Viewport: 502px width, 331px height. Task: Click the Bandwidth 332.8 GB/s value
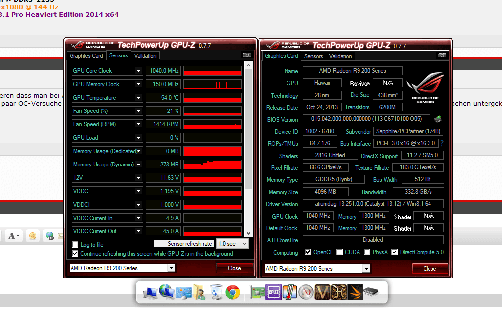418,192
